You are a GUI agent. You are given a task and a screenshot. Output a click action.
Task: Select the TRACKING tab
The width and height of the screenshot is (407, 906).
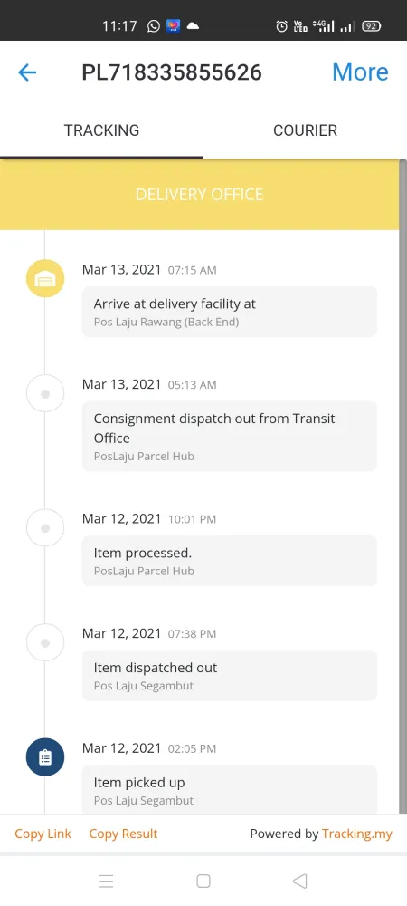point(101,130)
